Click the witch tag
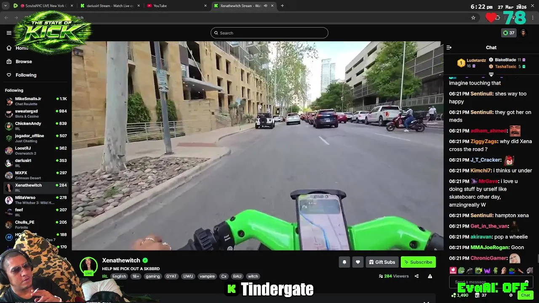Screen dimensions: 539x303 point(253,276)
